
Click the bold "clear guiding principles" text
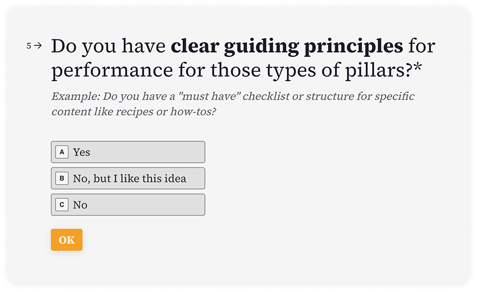click(x=287, y=46)
